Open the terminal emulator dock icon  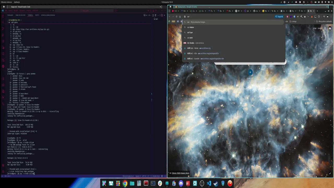pos(153,183)
